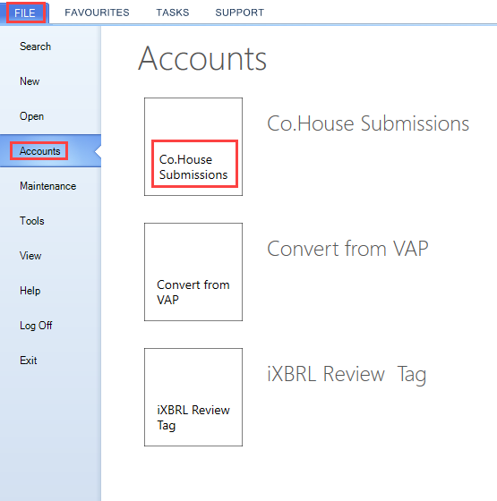Open the Co.House Submissions tile
This screenshot has width=497, height=501.
[193, 147]
